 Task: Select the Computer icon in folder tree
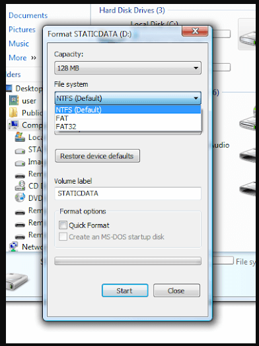coord(14,125)
